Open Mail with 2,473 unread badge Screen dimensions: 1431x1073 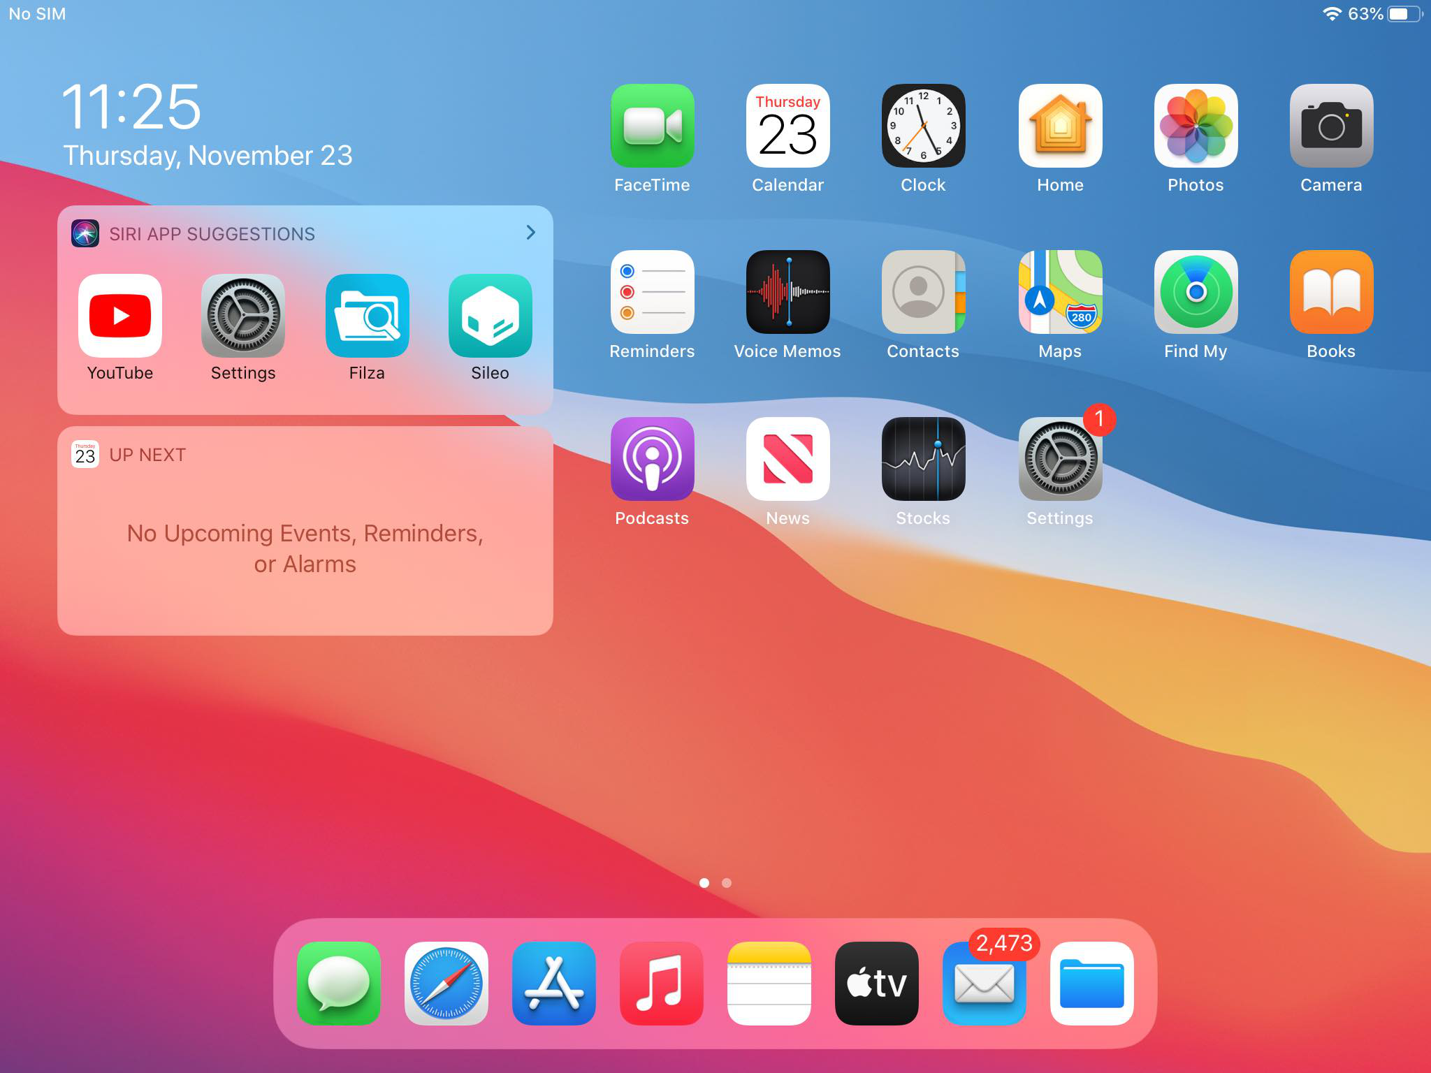pos(985,984)
